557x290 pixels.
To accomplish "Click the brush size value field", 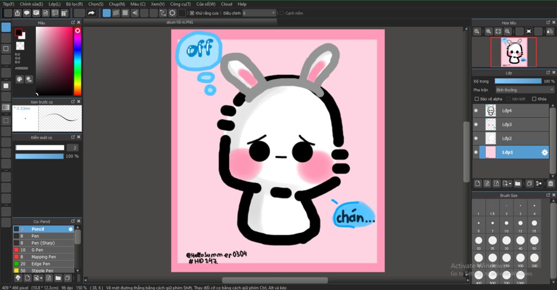I will [x=73, y=148].
